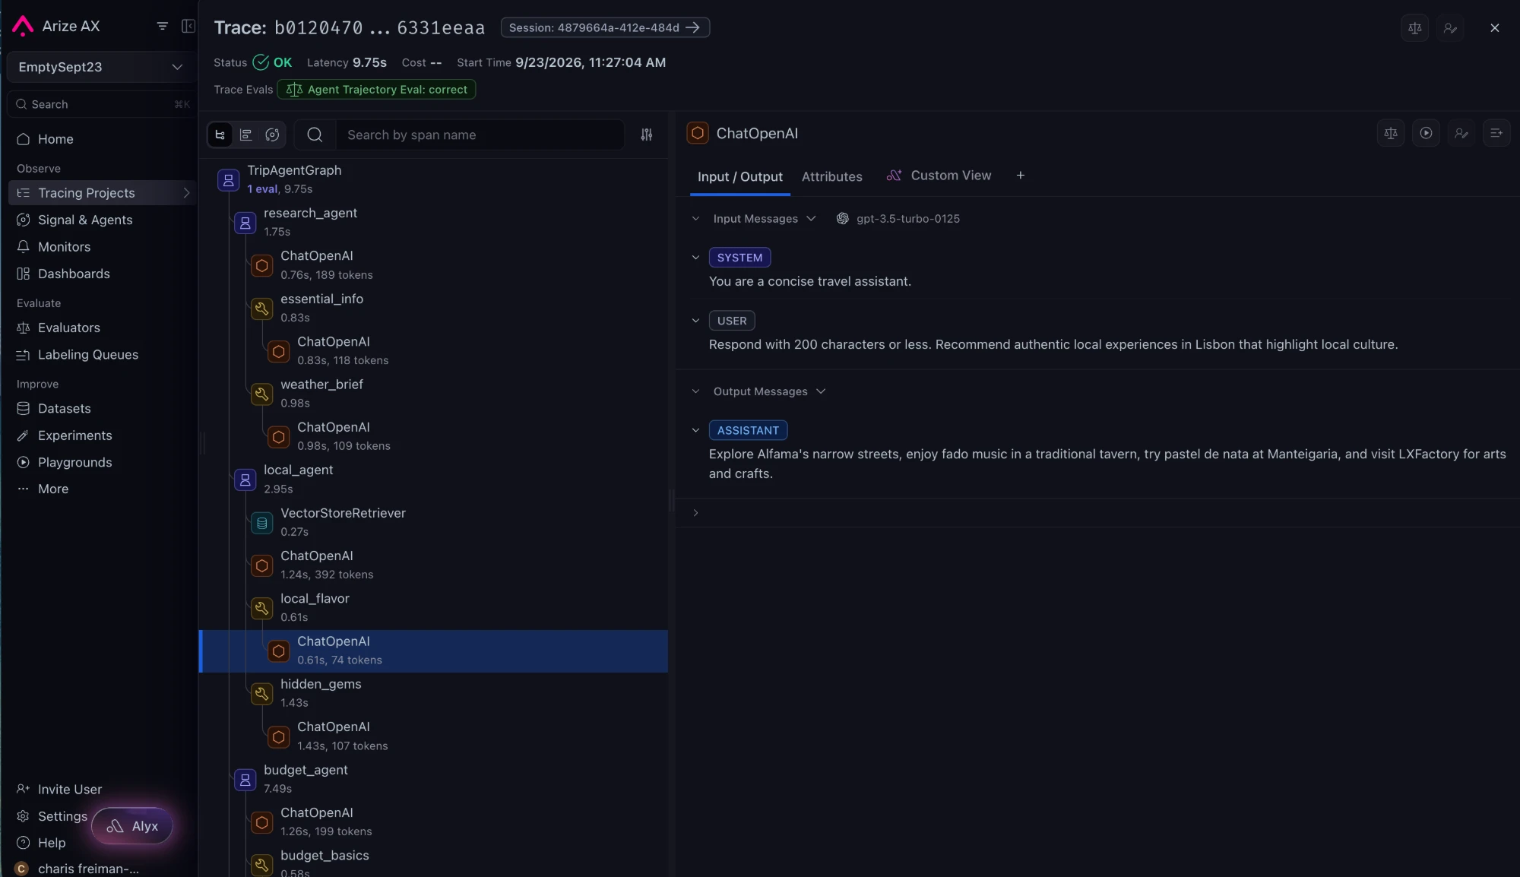
Task: Open the Alyx assistant button
Action: pos(132,826)
